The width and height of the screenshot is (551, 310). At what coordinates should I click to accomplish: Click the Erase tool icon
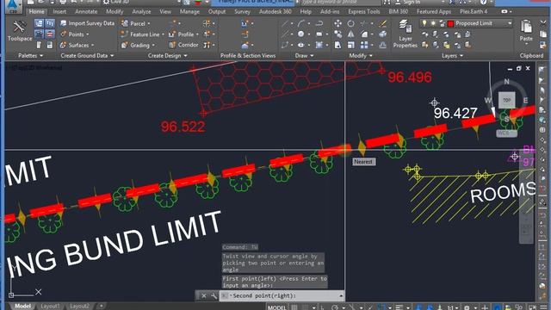pos(383,23)
